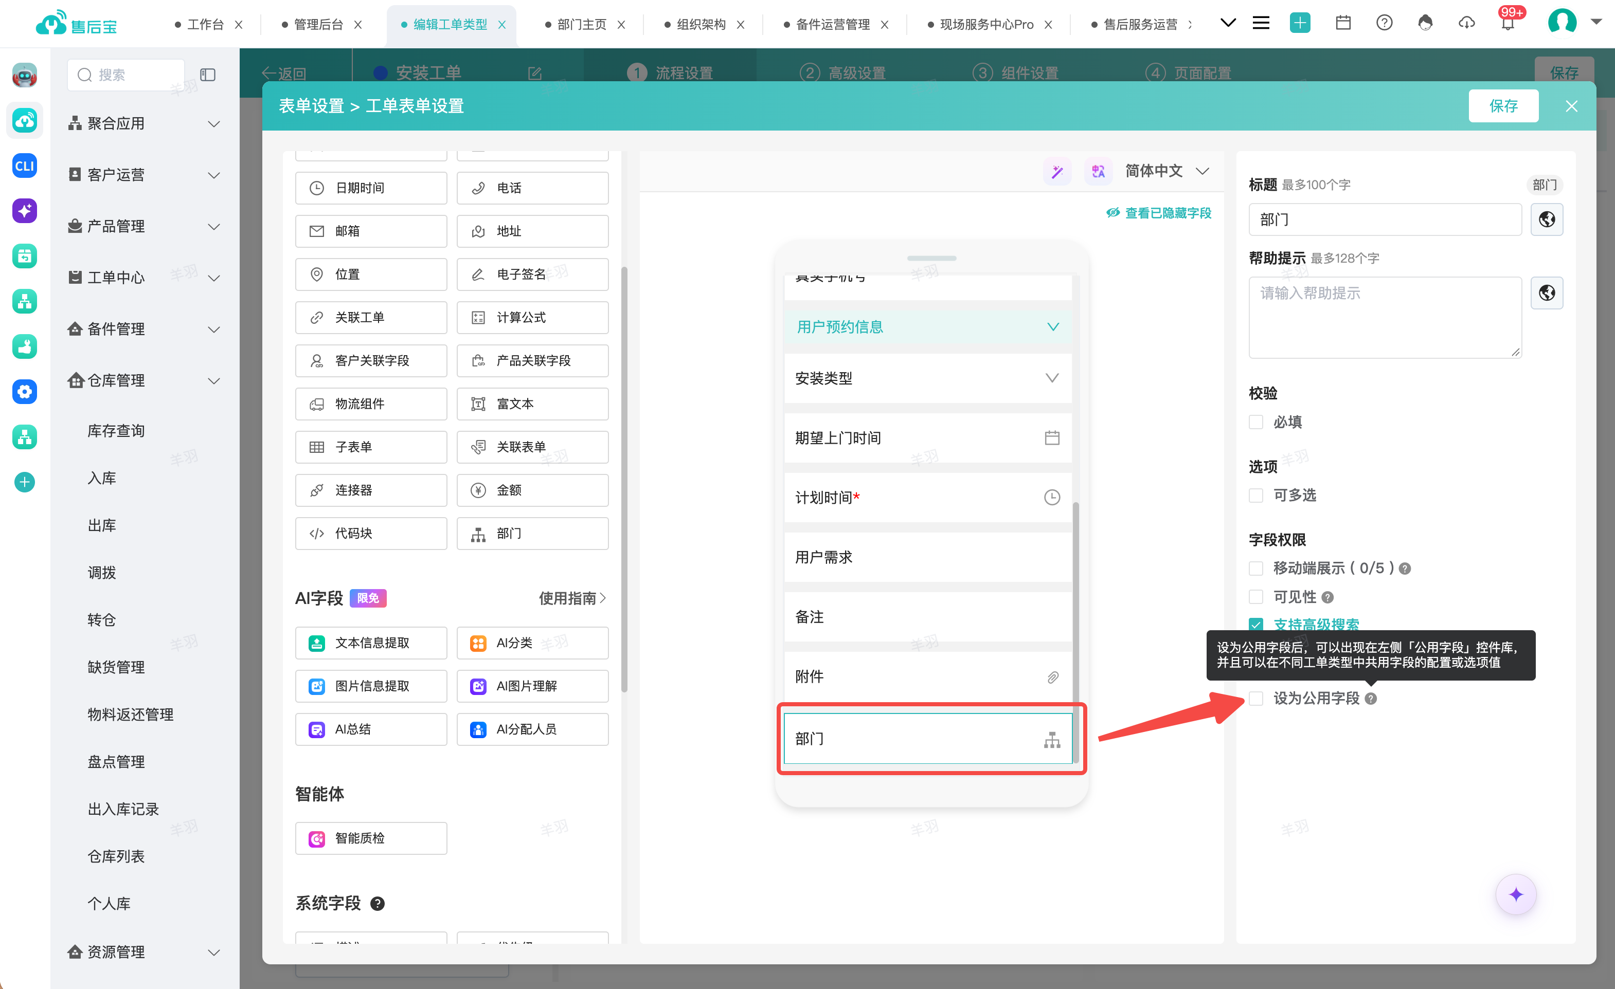The image size is (1615, 989).
Task: Click the field library vertical scrollbar
Action: 624,479
